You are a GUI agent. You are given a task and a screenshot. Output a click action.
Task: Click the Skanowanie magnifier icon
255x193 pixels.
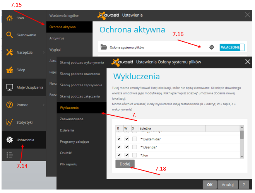(x=9, y=35)
